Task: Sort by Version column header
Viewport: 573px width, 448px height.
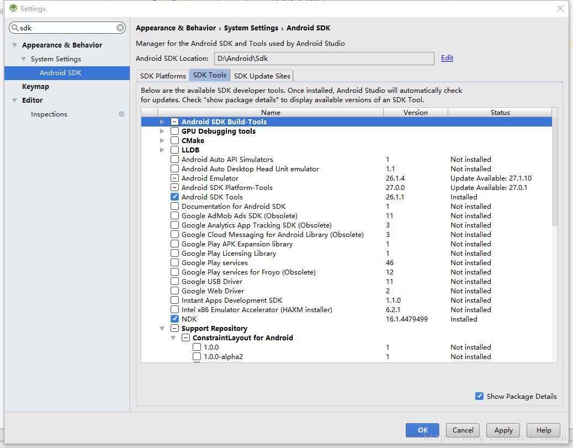Action: (416, 112)
